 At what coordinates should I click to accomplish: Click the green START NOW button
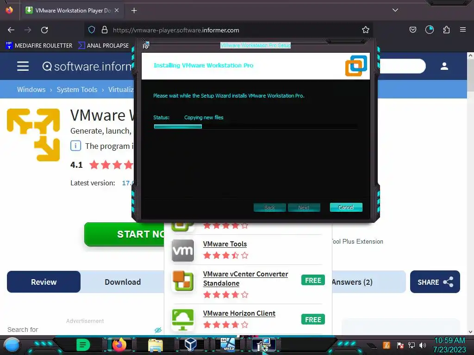(124, 234)
